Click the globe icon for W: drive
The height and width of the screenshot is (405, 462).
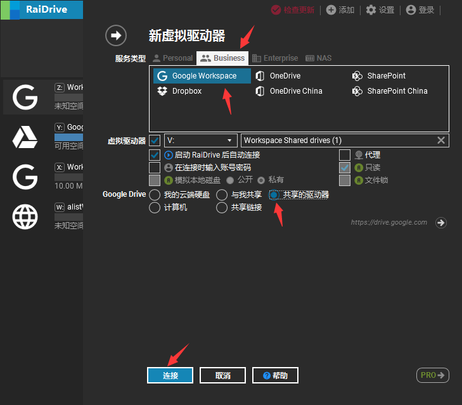coord(25,217)
